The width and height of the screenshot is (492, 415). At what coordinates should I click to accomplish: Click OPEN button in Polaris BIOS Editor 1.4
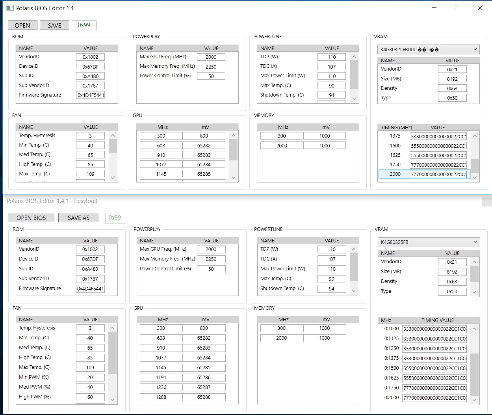[22, 25]
